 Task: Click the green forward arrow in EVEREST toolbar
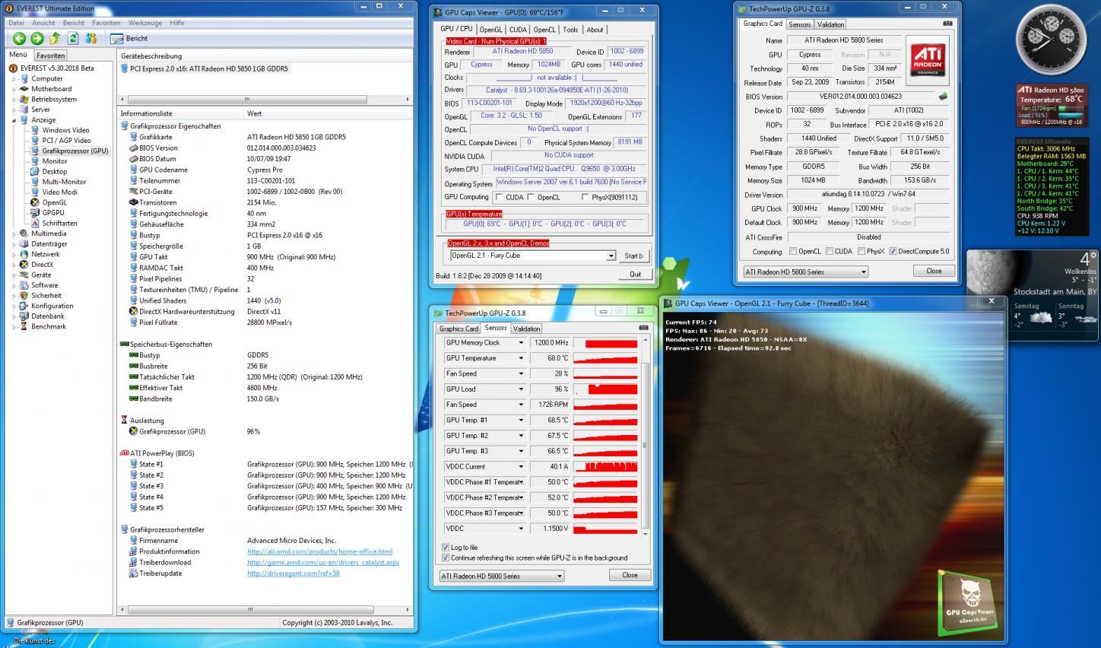36,38
